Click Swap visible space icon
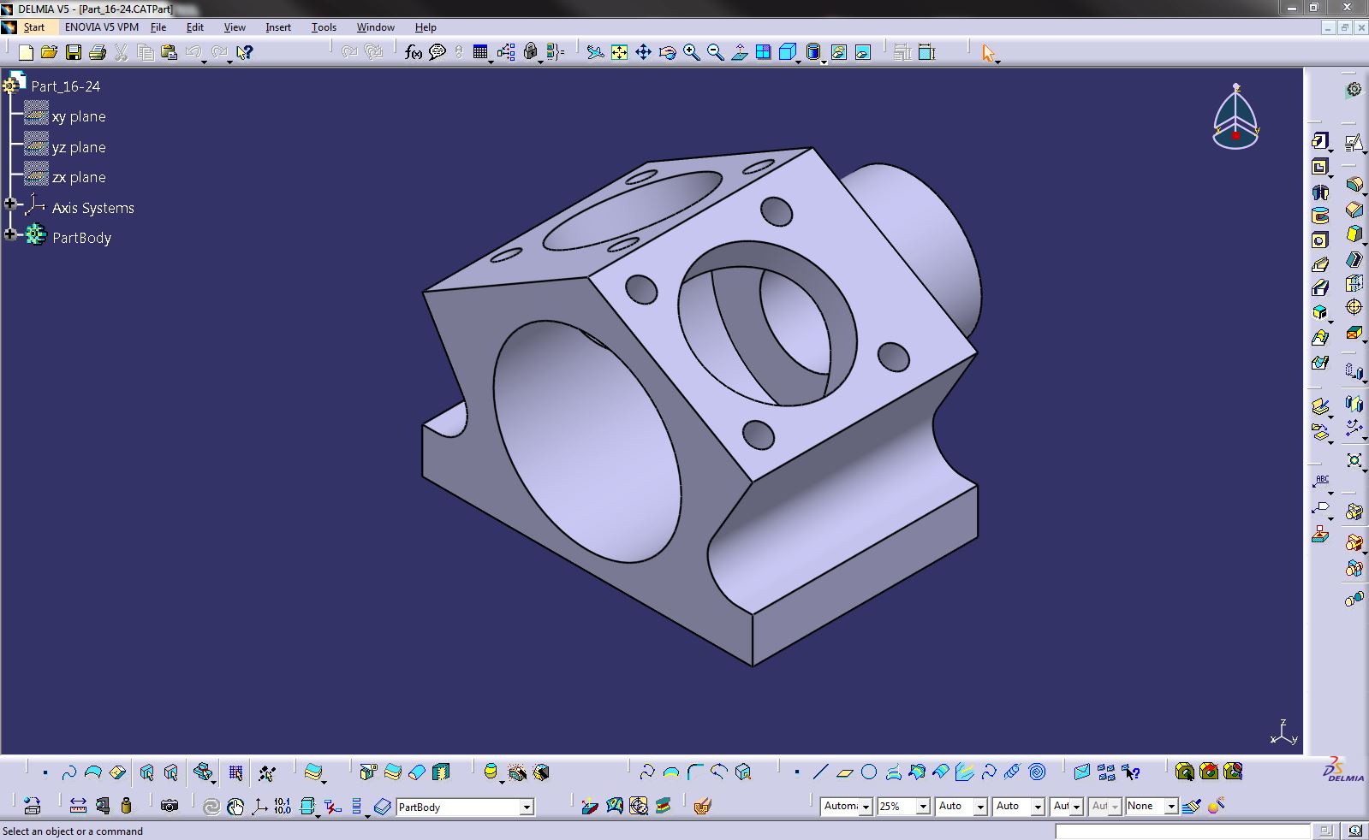This screenshot has width=1369, height=840. (x=862, y=52)
